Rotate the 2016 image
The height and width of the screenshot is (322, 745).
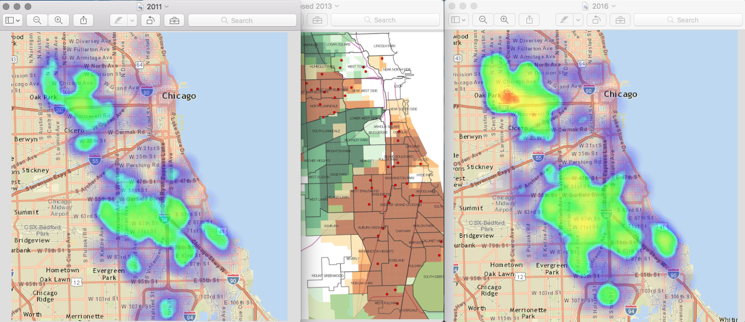(x=597, y=20)
